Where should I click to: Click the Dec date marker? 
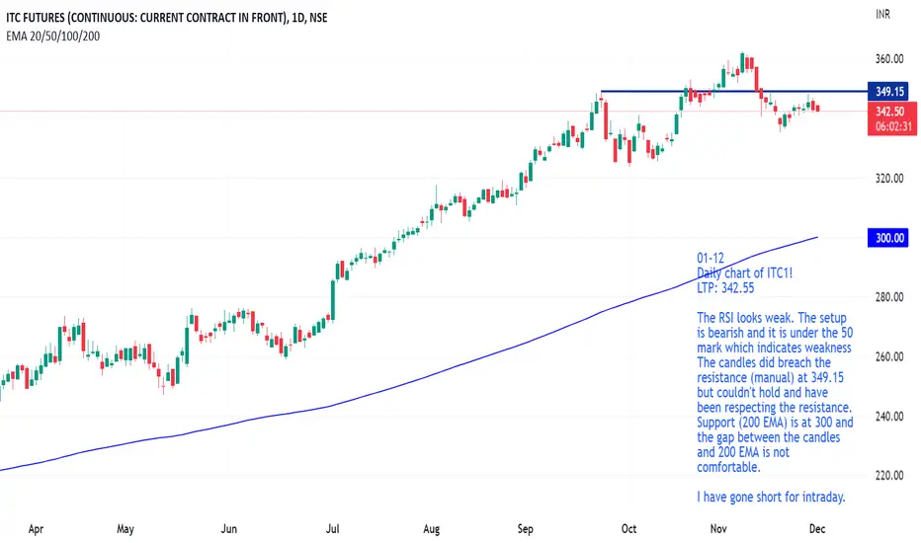point(817,529)
